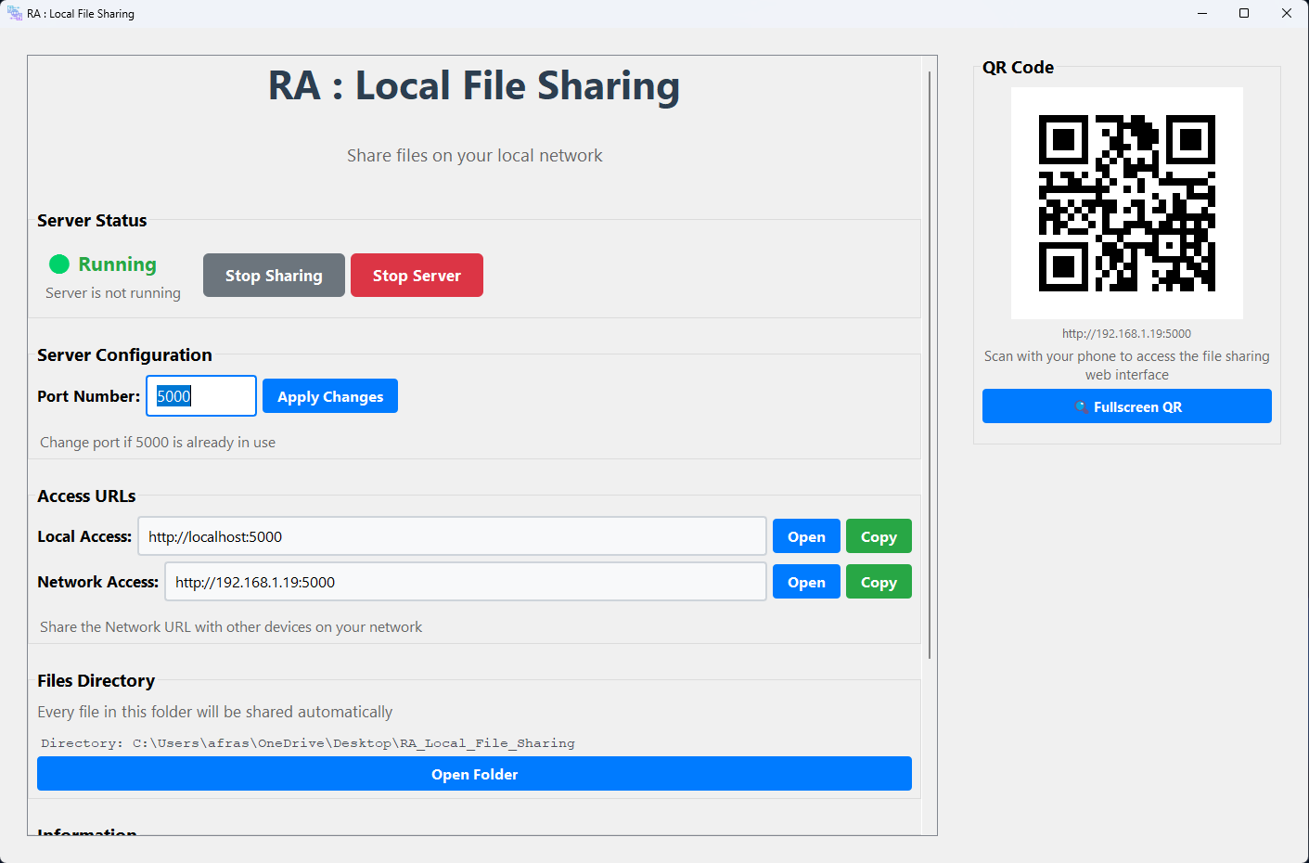Click the QR code image

point(1126,201)
